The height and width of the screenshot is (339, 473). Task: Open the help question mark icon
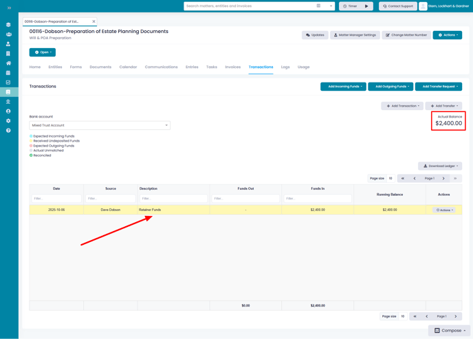coord(8,130)
